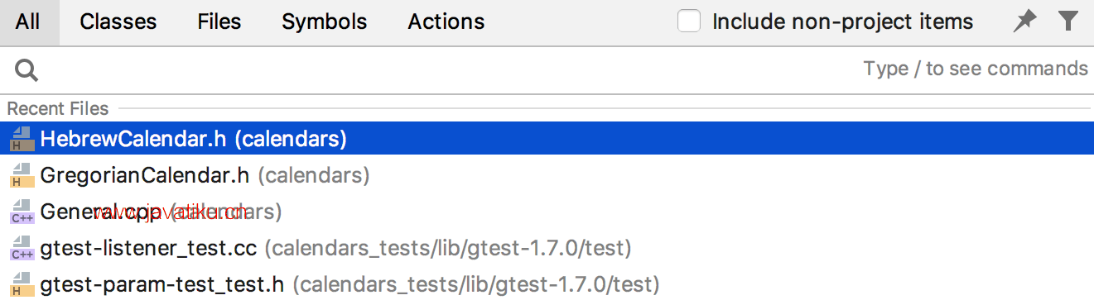
Task: Open gtest-param-test_test.h result entry
Action: [x=547, y=283]
